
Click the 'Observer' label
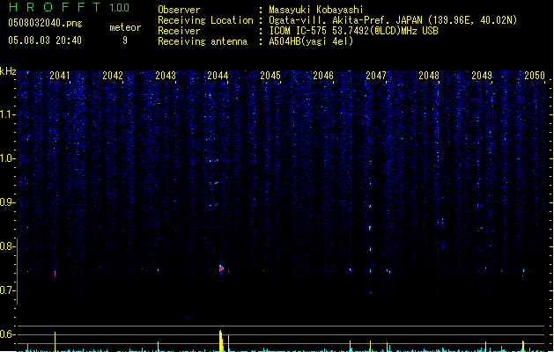179,10
